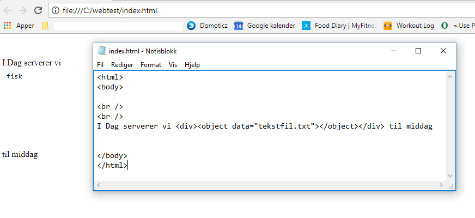Viewport: 475px width, 218px height.
Task: Open Food Diary MyFitness bookmark
Action: click(339, 26)
